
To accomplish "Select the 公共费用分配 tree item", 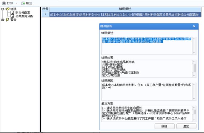I will 24,16.
